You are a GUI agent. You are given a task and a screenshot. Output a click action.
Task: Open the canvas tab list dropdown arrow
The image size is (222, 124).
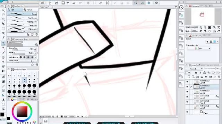[x=176, y=7]
